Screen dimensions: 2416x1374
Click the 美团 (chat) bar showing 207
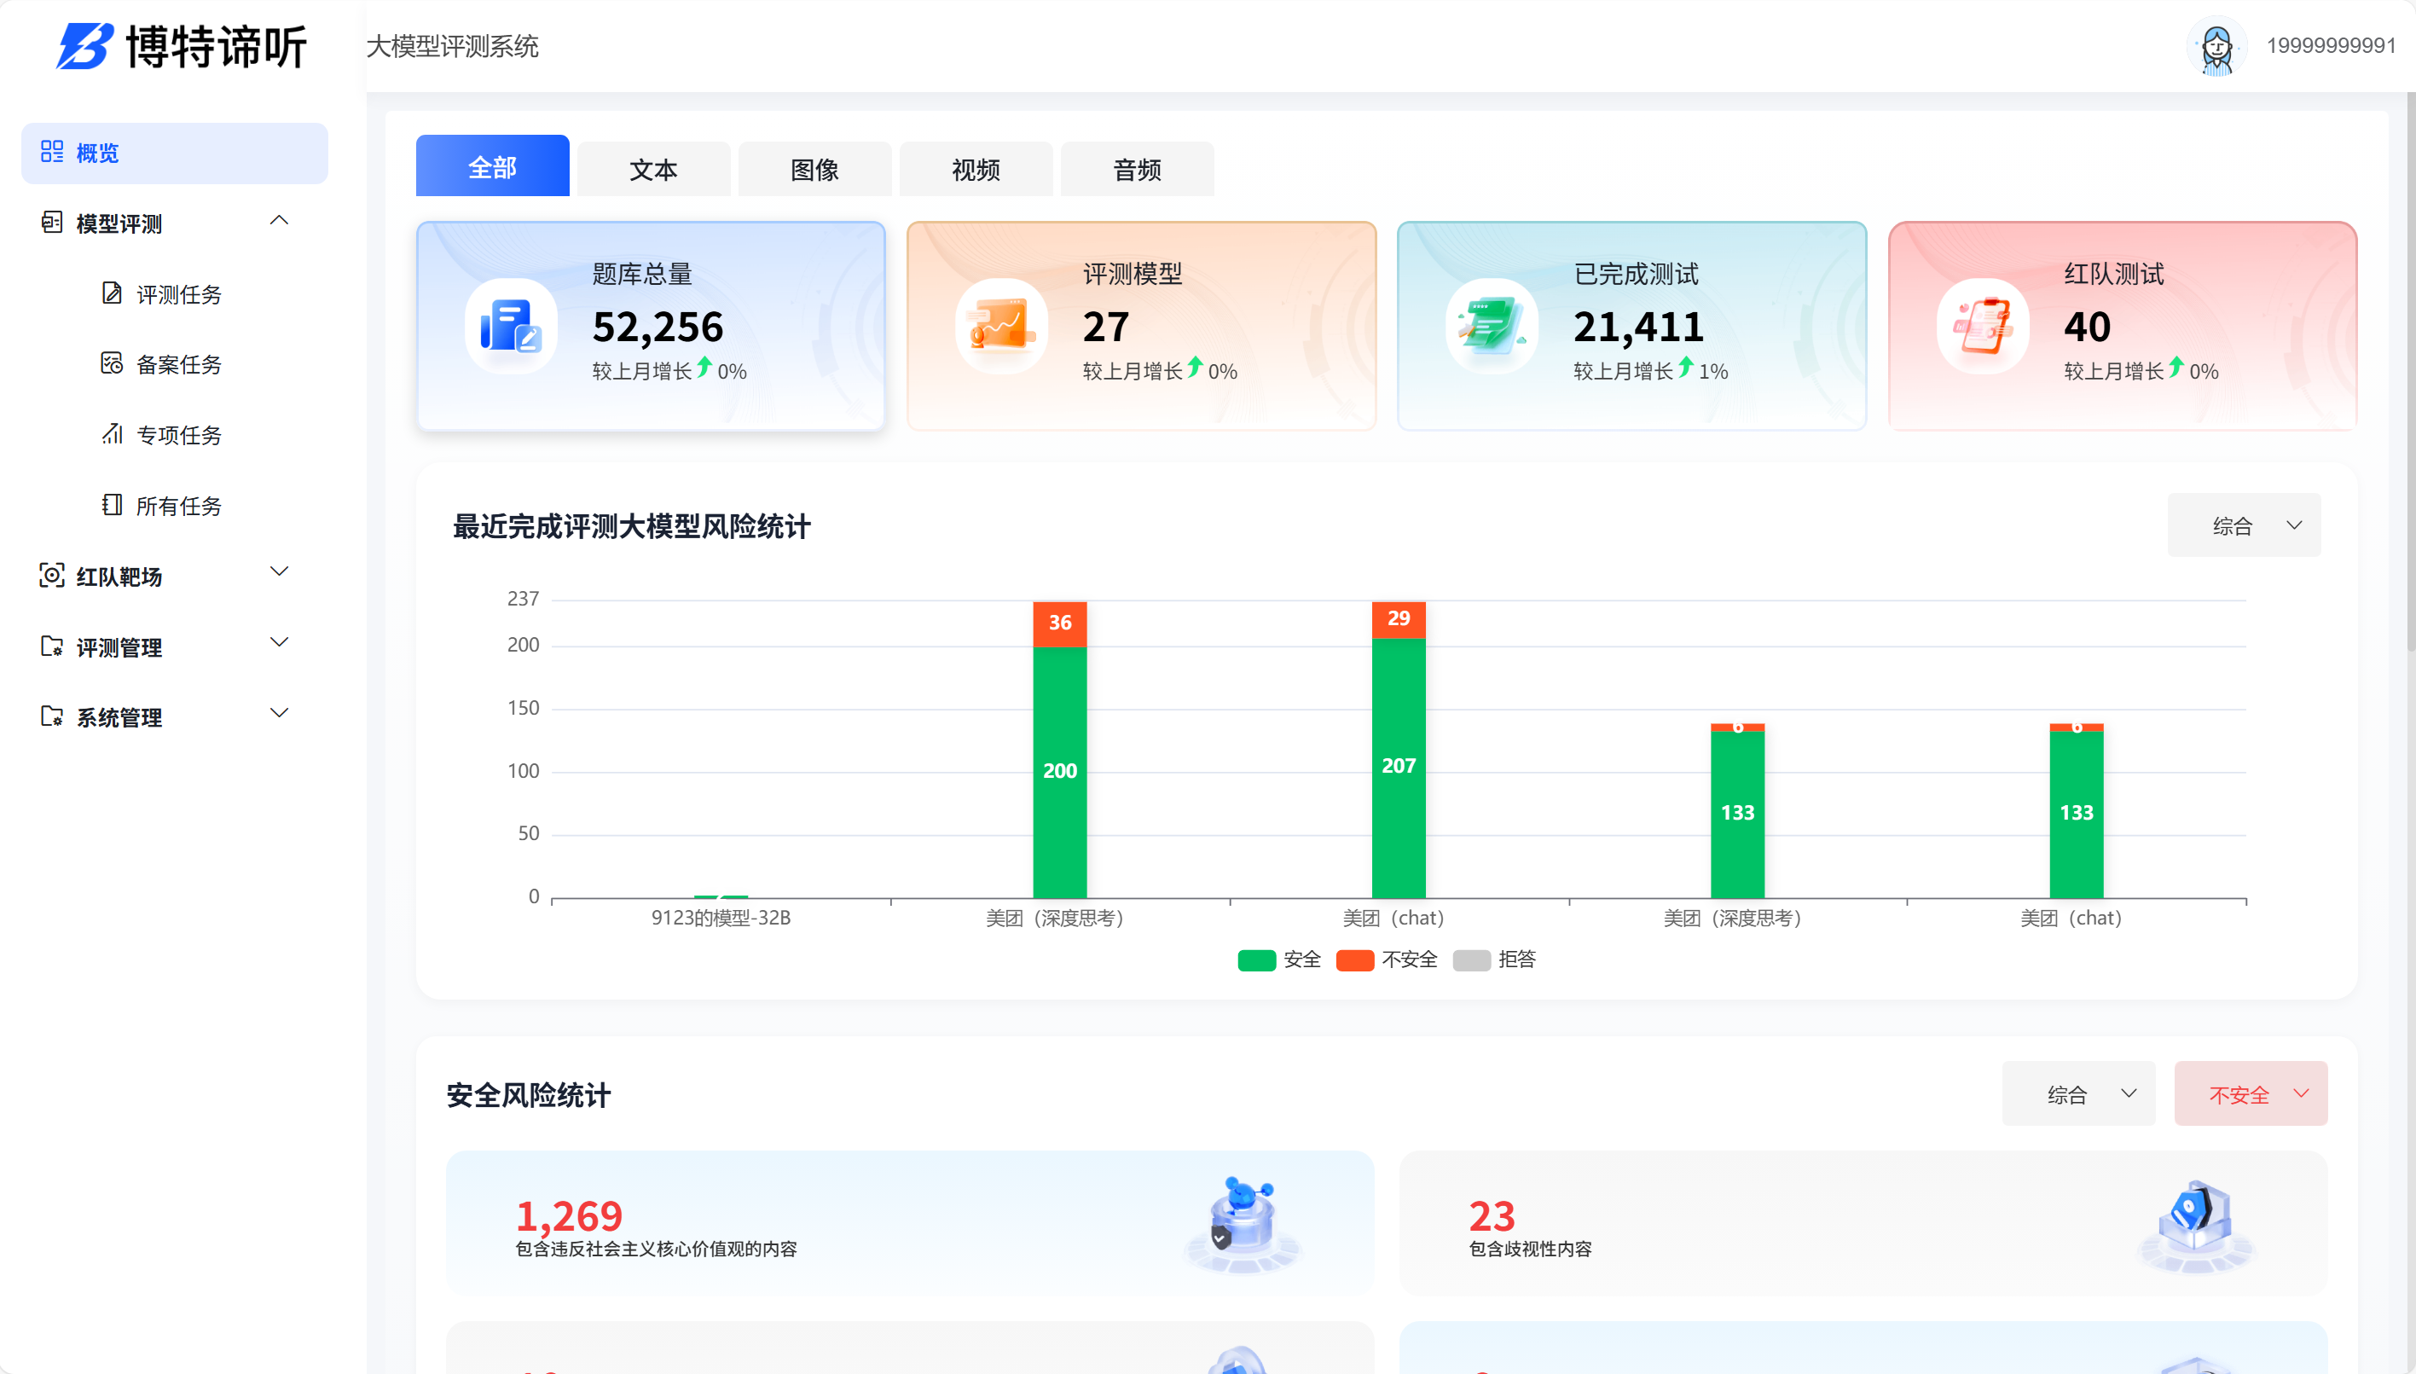click(1399, 764)
